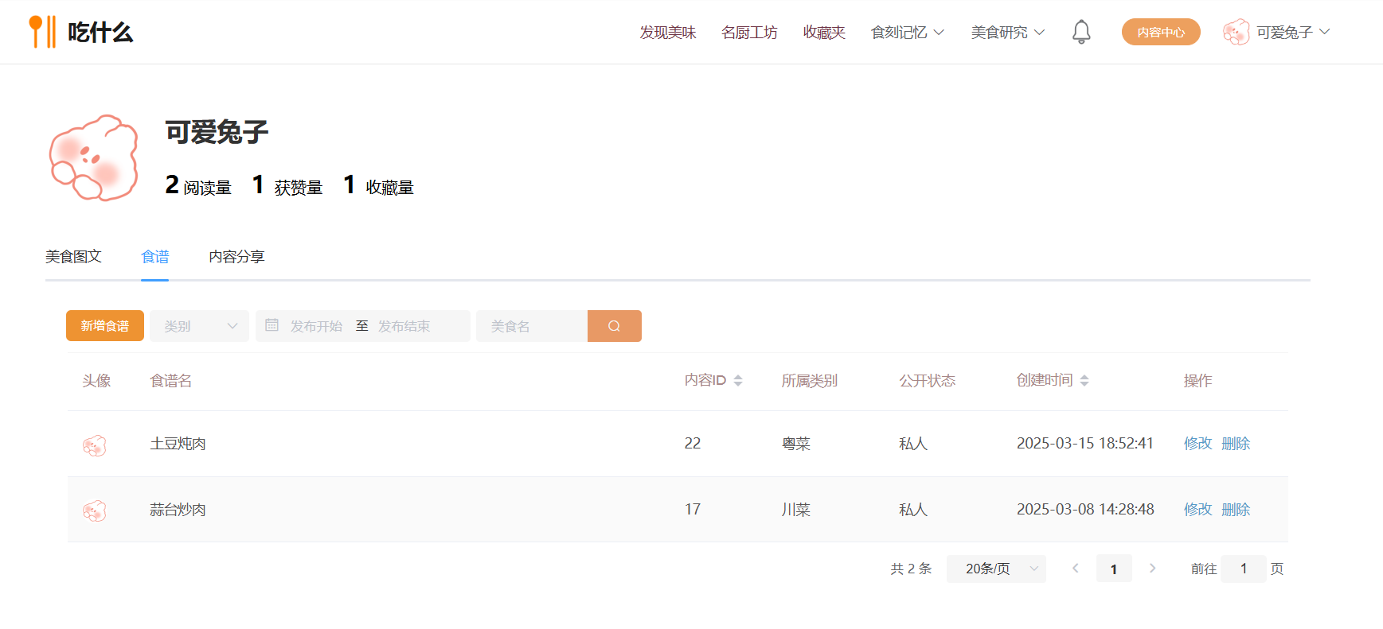Click avatar thumbnail for 蒜台炒肉

click(x=95, y=510)
